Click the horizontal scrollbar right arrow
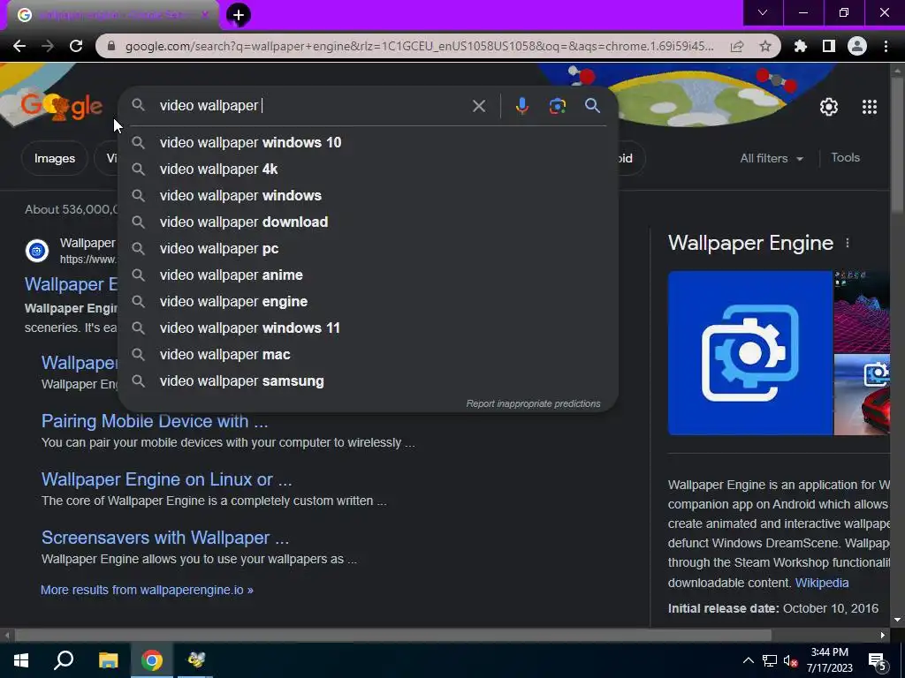The width and height of the screenshot is (905, 678). [x=883, y=636]
